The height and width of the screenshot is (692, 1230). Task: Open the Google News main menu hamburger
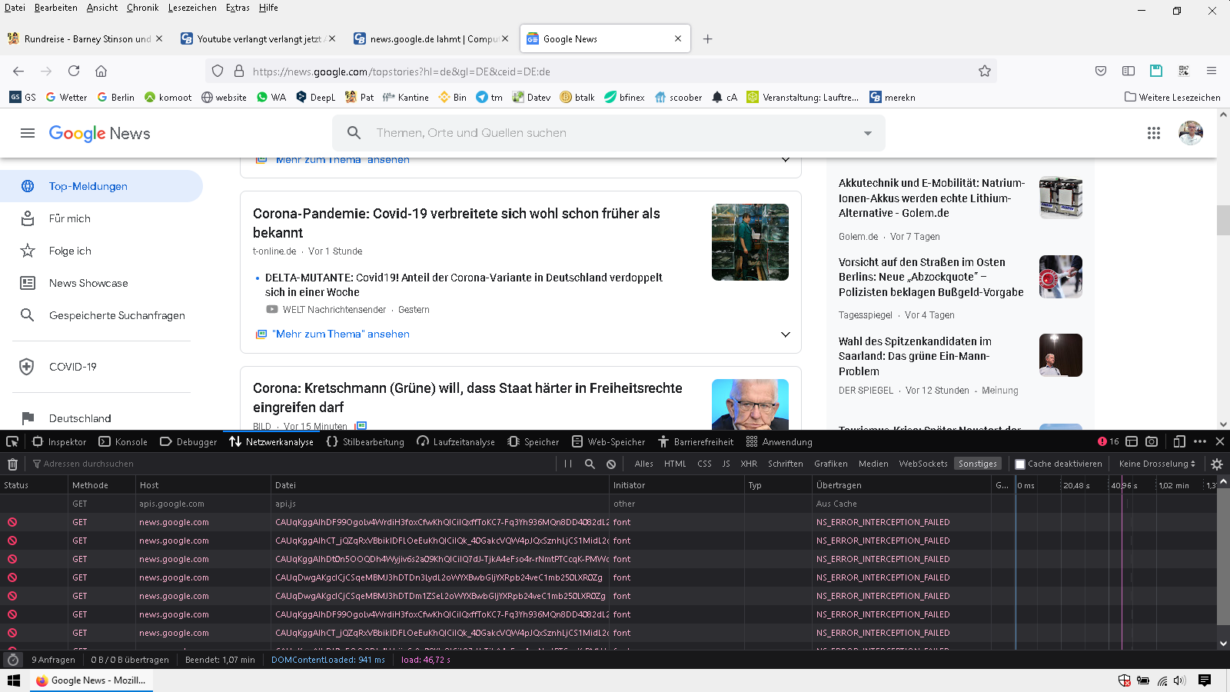[x=28, y=133]
